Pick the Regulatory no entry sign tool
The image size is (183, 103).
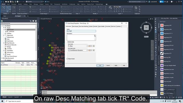coord(162,74)
